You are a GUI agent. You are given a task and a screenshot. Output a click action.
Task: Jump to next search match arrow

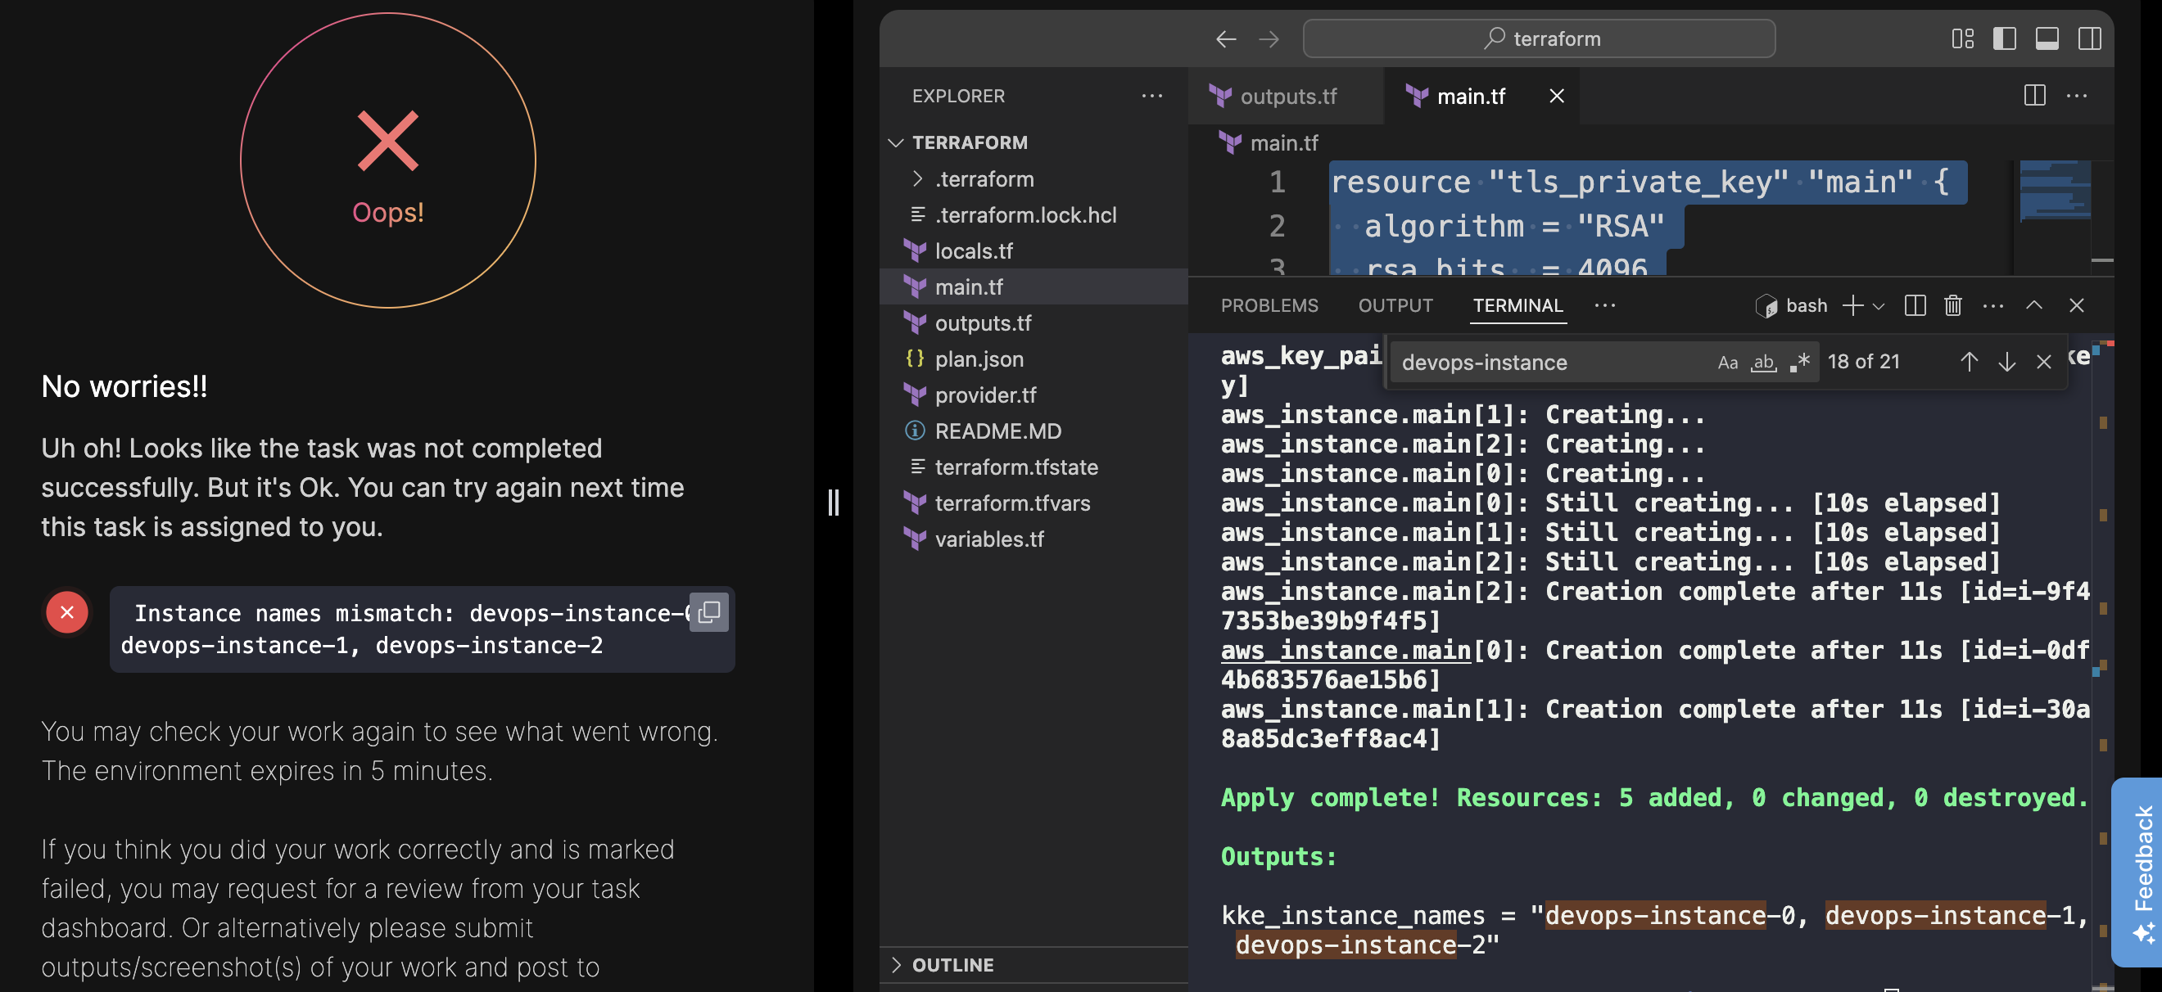[x=2006, y=362]
